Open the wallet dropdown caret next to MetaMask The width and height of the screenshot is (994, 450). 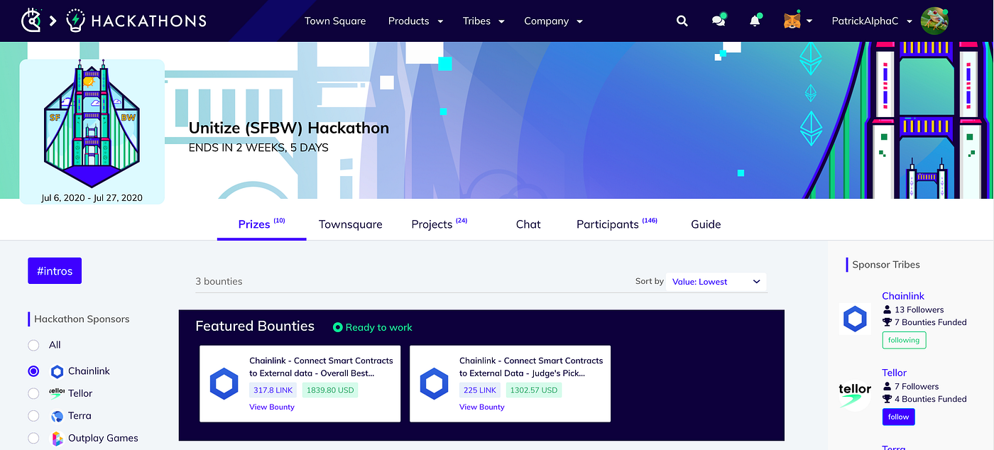pyautogui.click(x=809, y=21)
